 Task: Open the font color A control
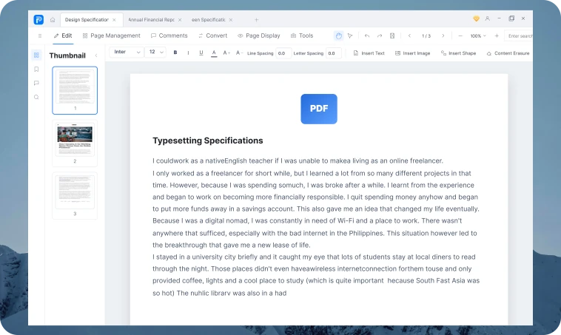[x=214, y=53]
